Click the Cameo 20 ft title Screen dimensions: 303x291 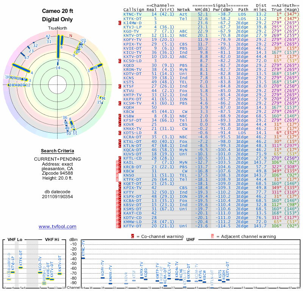coord(58,11)
